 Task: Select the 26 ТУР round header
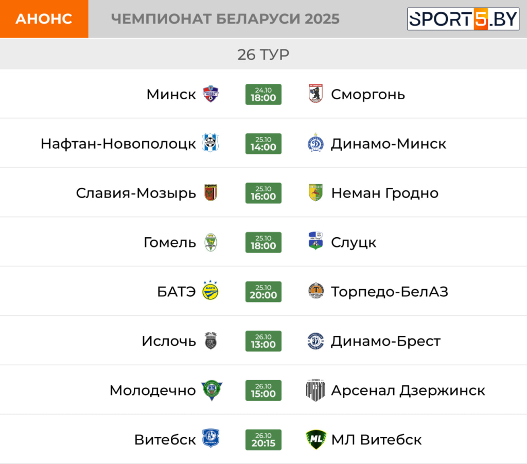point(263,54)
